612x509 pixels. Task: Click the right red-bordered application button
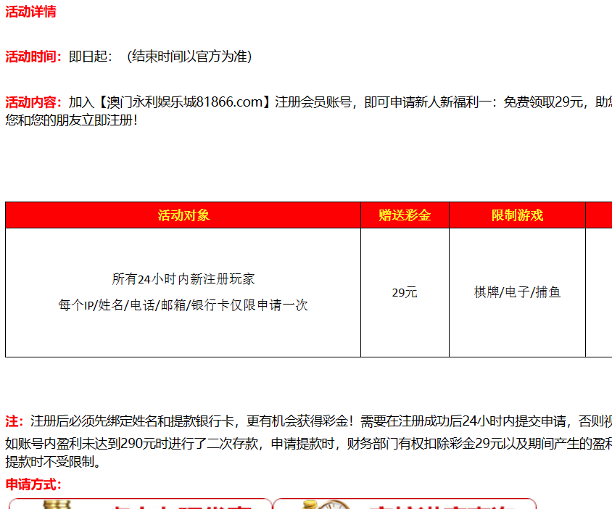[405, 504]
